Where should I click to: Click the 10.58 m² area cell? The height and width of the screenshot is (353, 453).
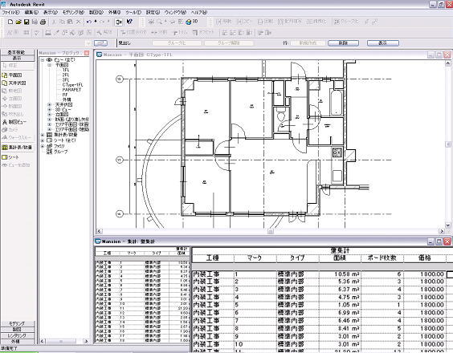click(x=340, y=274)
